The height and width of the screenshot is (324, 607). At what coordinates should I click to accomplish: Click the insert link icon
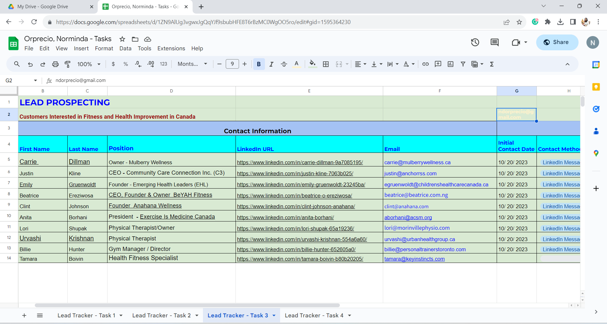click(x=426, y=64)
